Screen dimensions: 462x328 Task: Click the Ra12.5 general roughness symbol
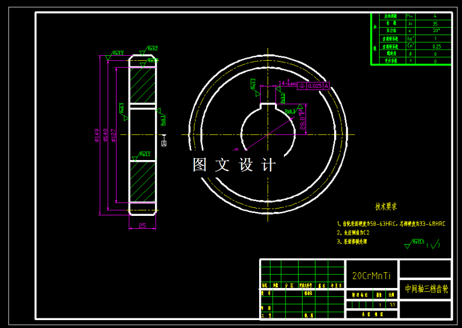pos(415,243)
